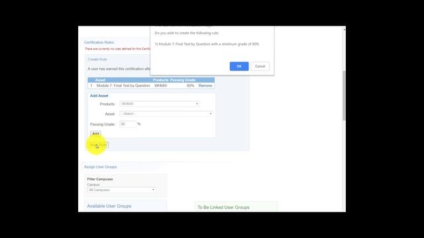This screenshot has height=238, width=424.
Task: Remove the Module 7 Final Test asset
Action: click(x=205, y=85)
